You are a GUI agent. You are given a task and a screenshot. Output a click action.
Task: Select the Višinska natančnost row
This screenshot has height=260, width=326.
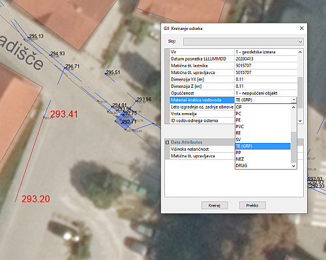[x=202, y=149]
